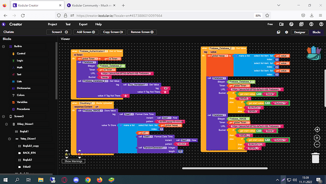Open the Lists blocks category
This screenshot has height=184, width=326.
pos(19,81)
